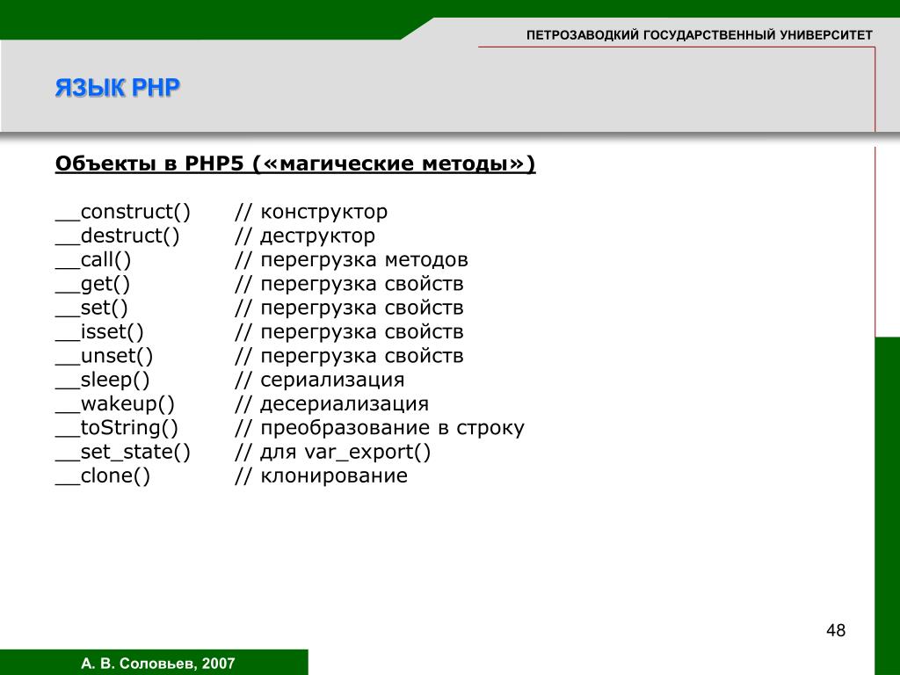
Task: Click the '__destruct()' method name
Action: [118, 236]
